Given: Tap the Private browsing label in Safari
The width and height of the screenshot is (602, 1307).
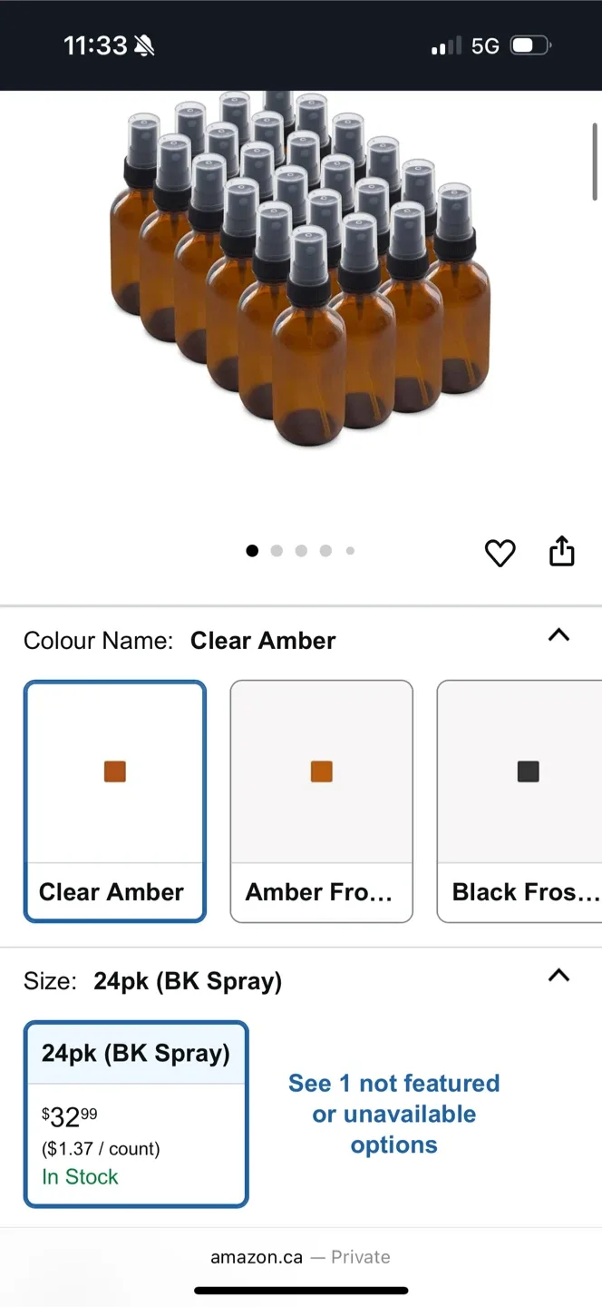Looking at the screenshot, I should (360, 1257).
